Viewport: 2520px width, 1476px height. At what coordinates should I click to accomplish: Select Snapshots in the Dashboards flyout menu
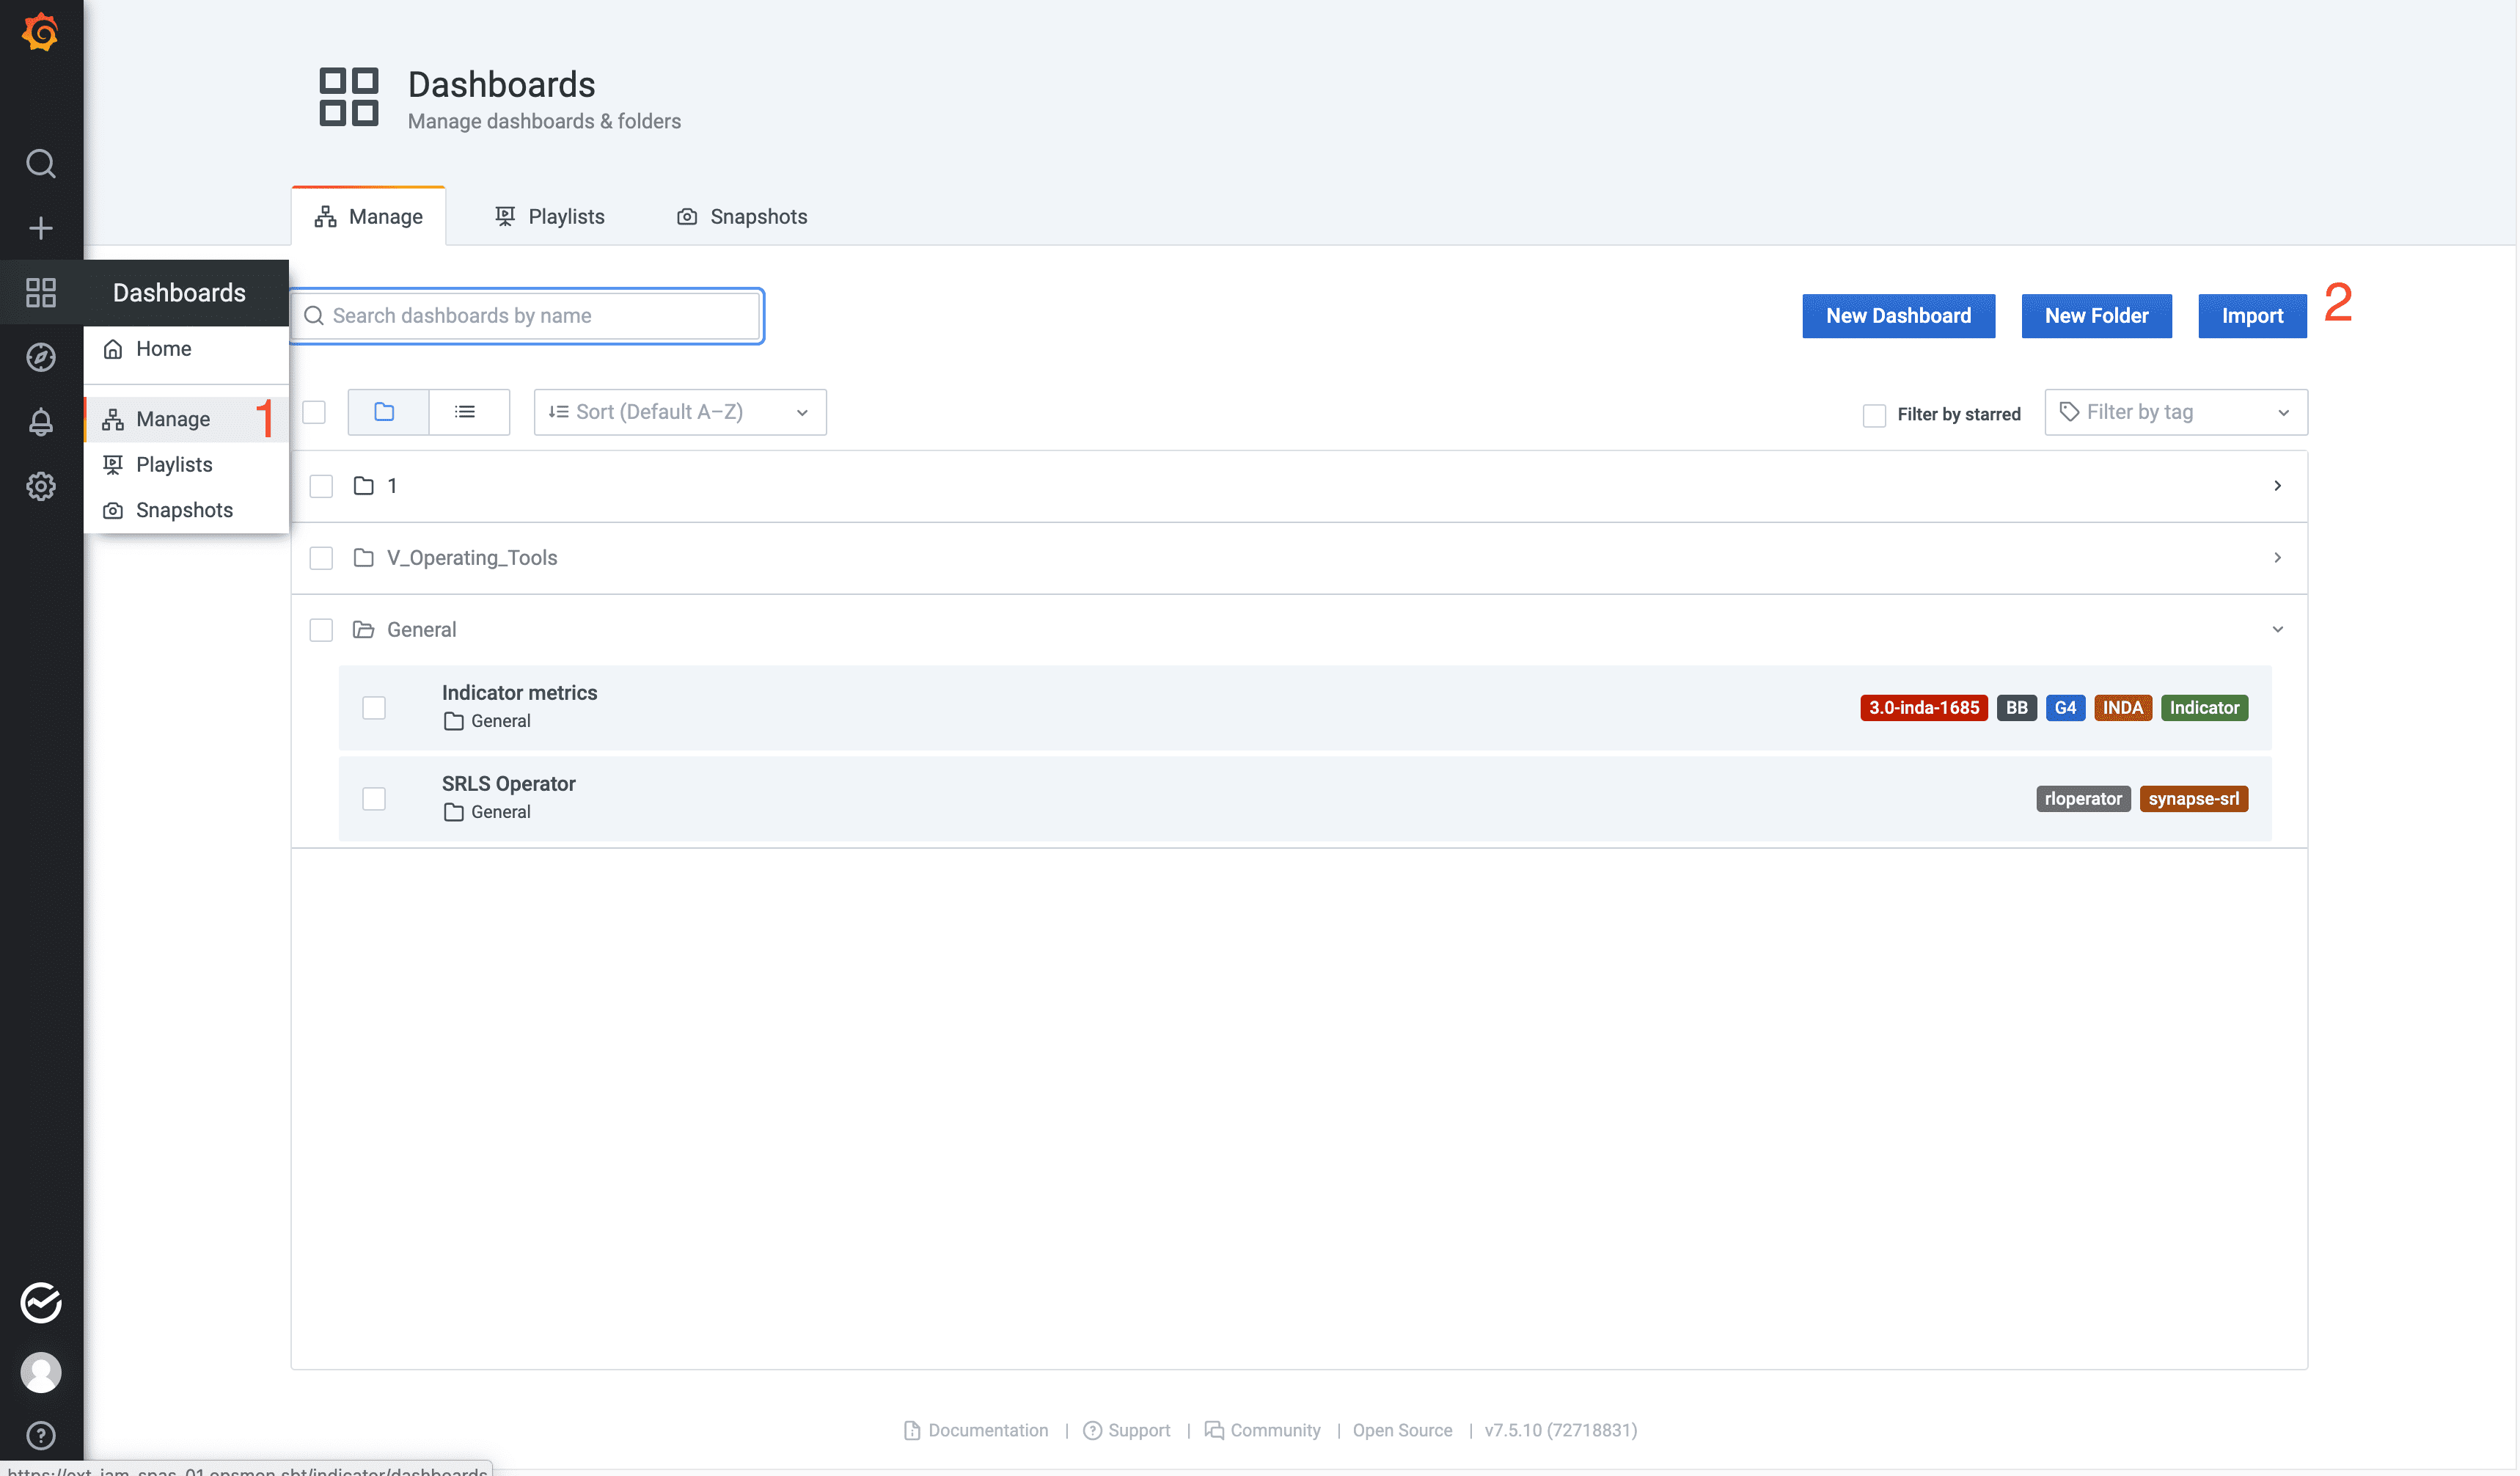(184, 510)
